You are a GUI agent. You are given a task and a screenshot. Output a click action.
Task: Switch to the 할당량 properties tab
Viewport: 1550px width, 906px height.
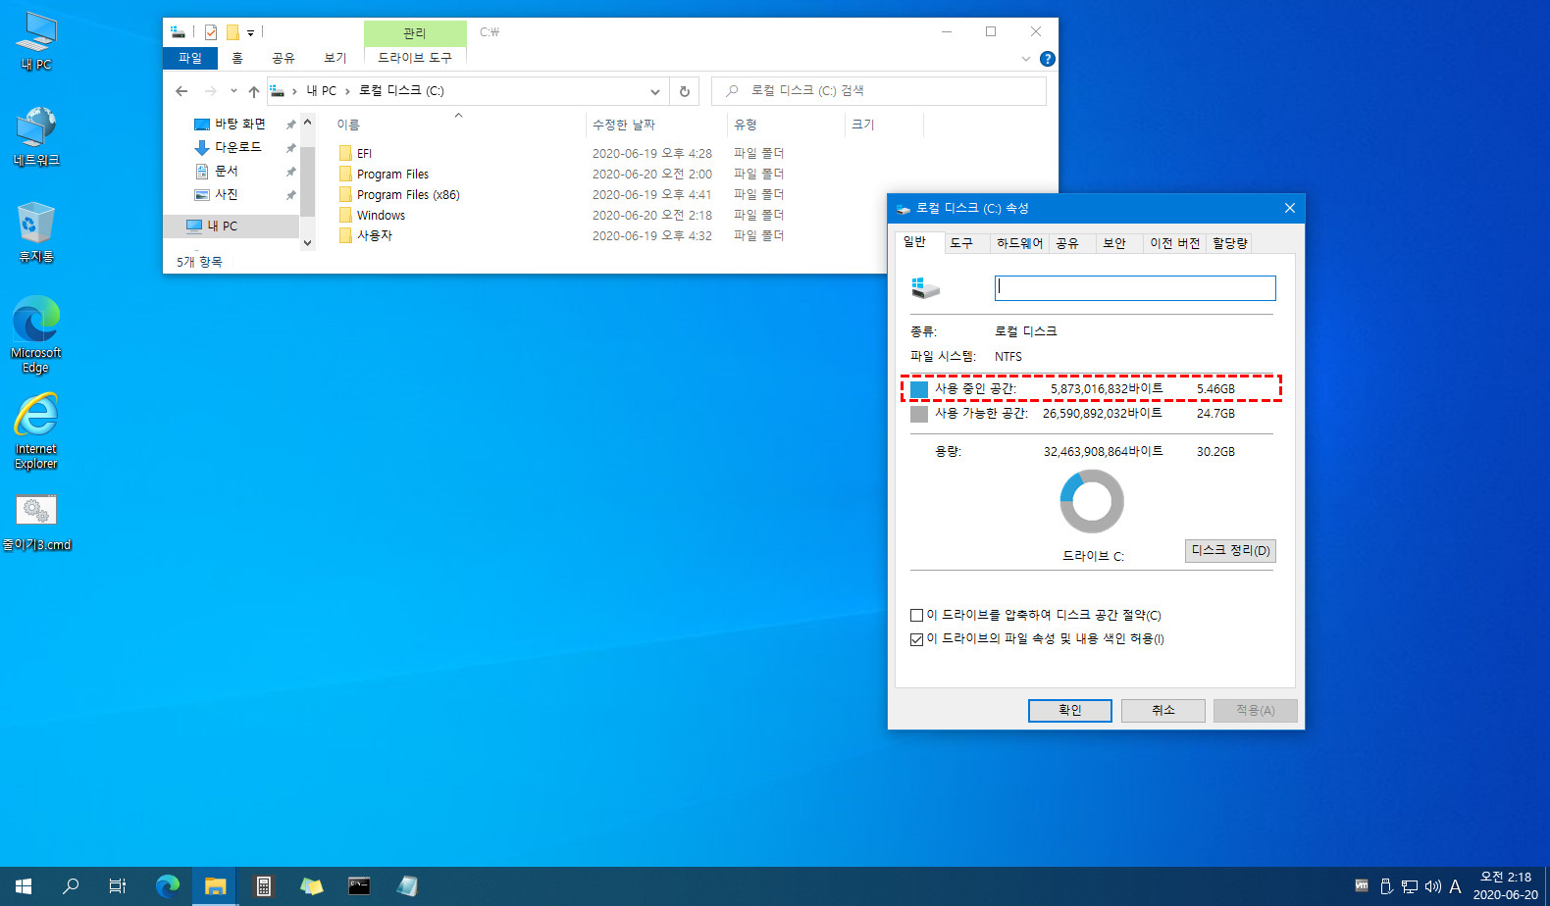coord(1229,243)
